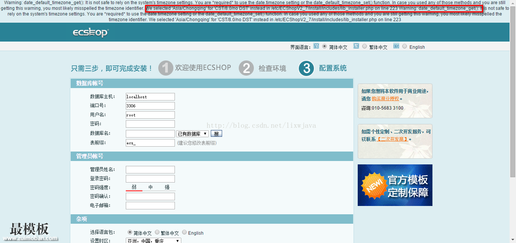Click the 数据库帐号 section header
Screen dimensions: 516x243
pyautogui.click(x=212, y=83)
